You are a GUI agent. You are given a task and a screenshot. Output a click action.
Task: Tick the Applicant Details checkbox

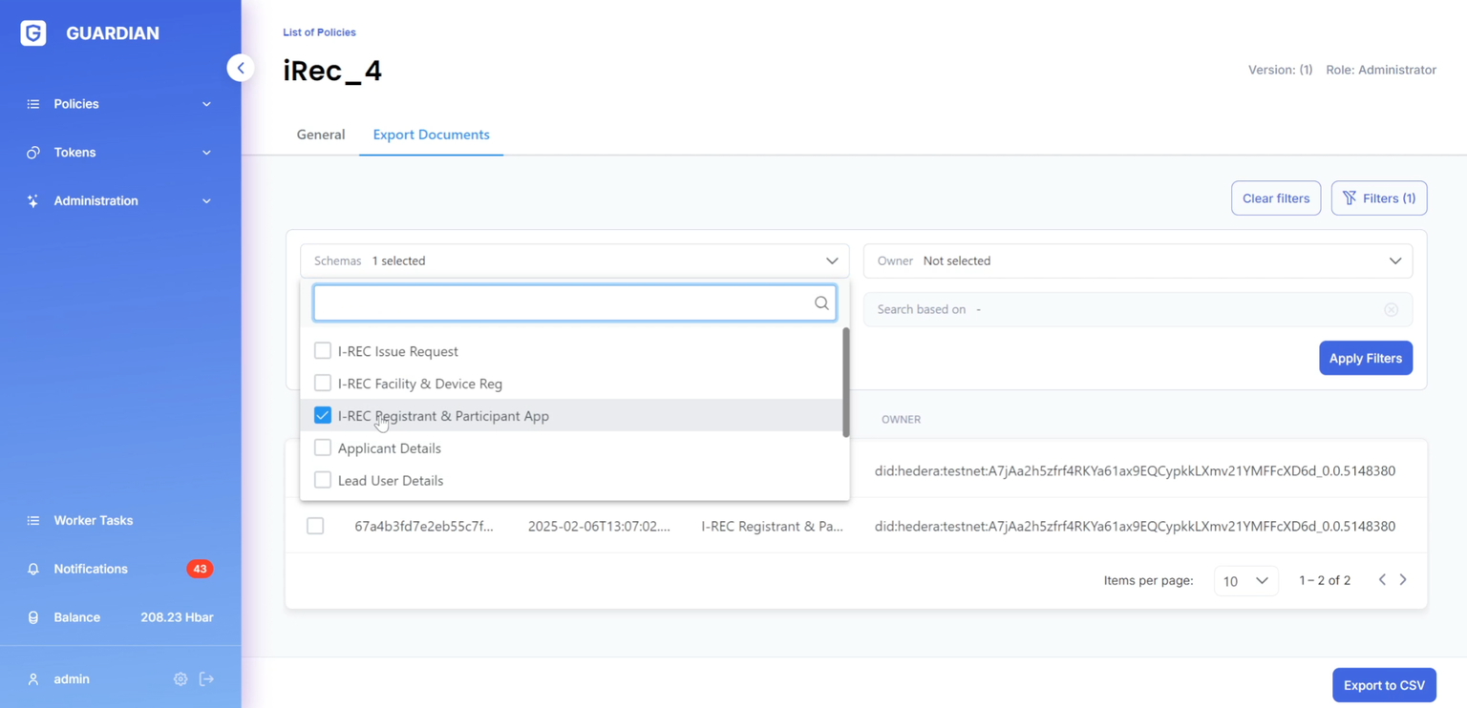323,448
